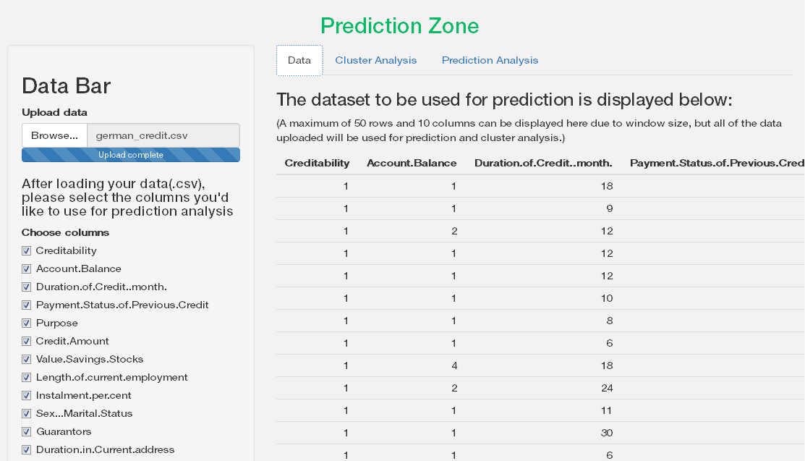Deselect Sex...Marital.Status column

click(27, 414)
